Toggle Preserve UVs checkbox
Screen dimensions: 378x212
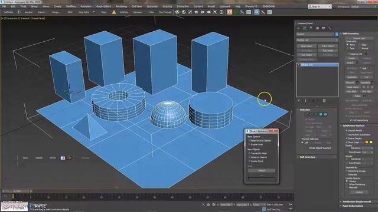[347, 54]
